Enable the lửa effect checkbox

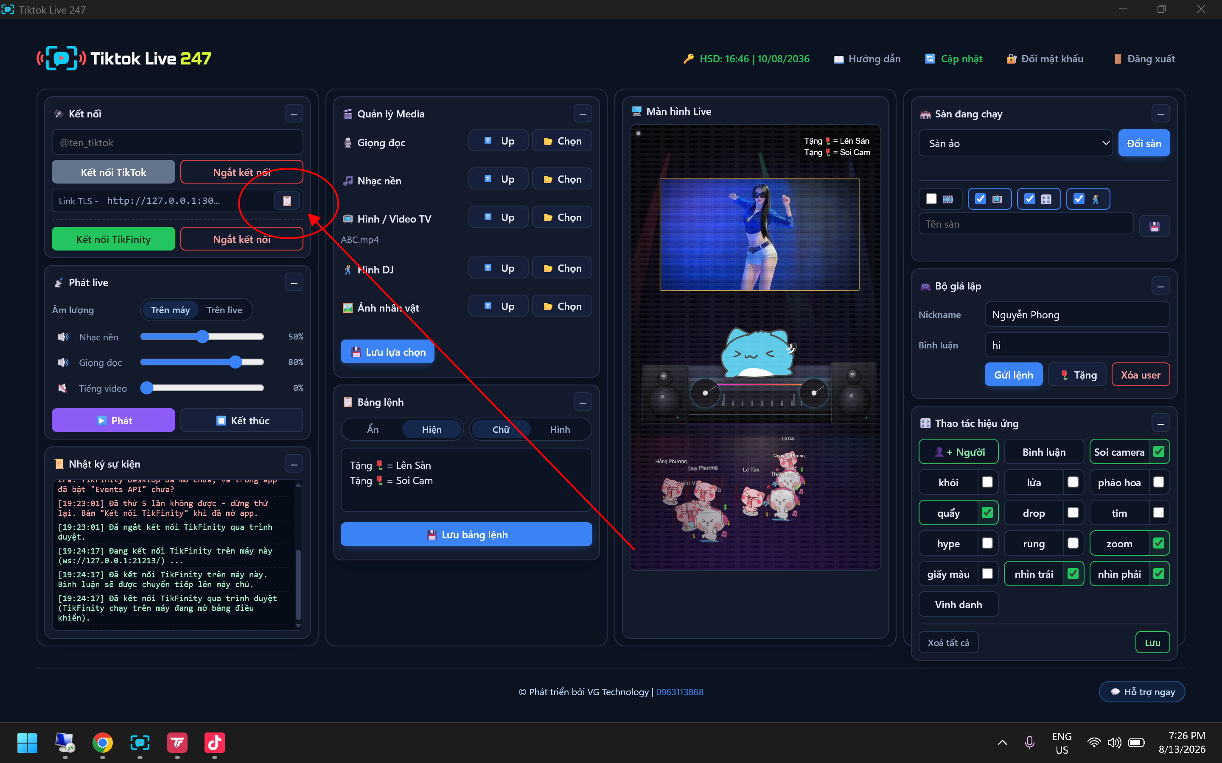click(1073, 482)
